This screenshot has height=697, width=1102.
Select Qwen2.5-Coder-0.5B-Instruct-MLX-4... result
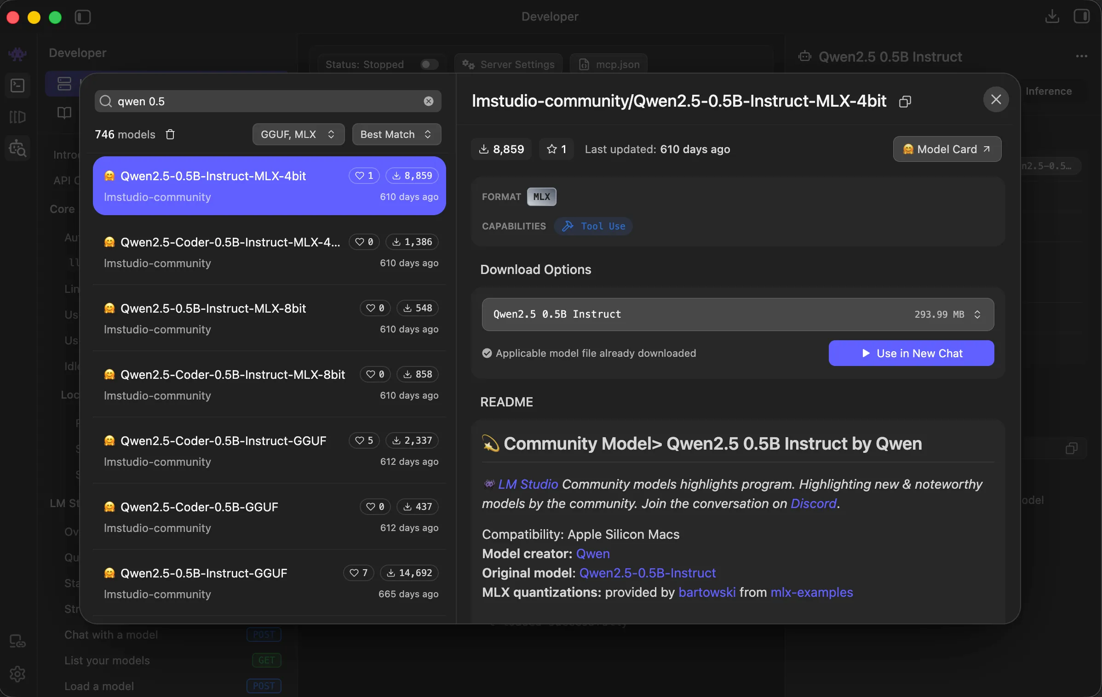[270, 252]
